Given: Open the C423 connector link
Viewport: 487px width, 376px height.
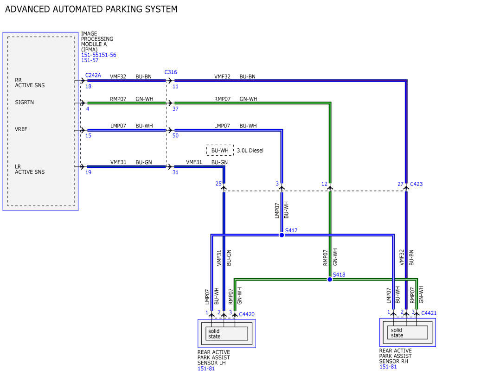Looking at the screenshot, I should click(416, 184).
